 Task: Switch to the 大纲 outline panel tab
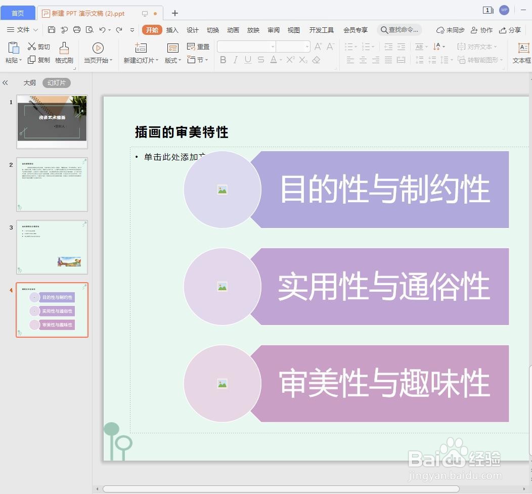click(29, 82)
